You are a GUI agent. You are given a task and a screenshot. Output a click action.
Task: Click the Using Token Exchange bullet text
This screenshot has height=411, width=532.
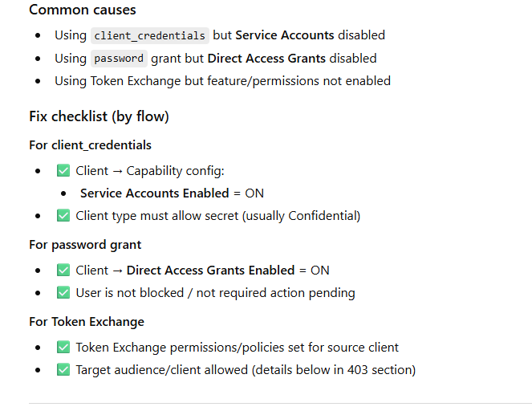(x=222, y=80)
